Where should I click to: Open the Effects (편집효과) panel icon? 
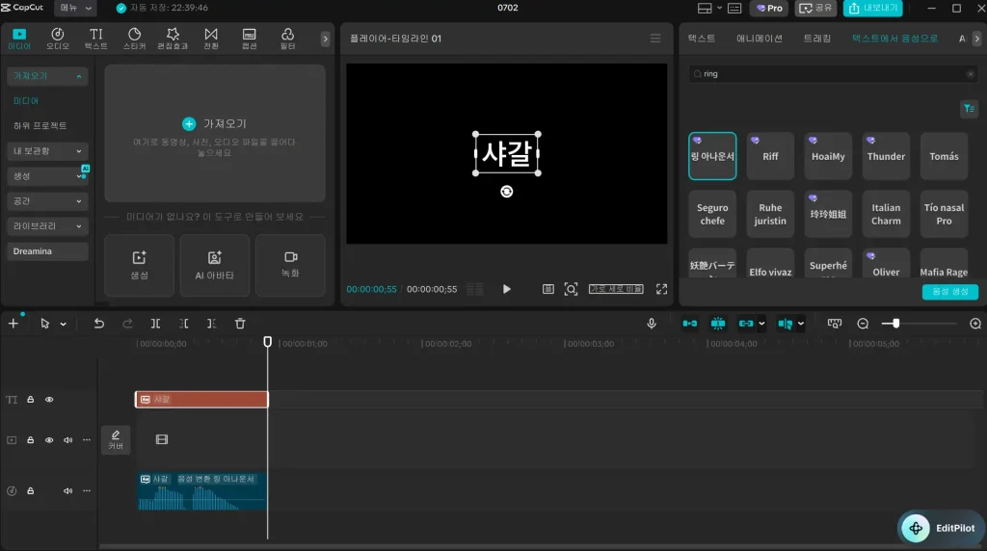click(173, 39)
